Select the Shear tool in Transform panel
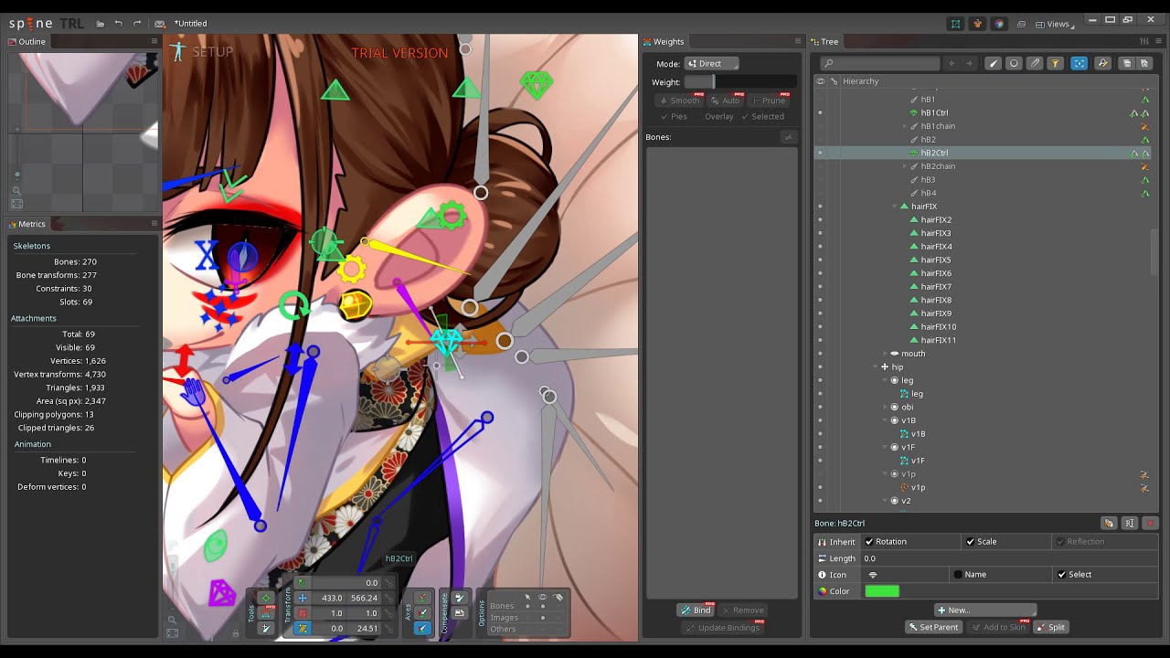This screenshot has height=658, width=1170. point(303,629)
